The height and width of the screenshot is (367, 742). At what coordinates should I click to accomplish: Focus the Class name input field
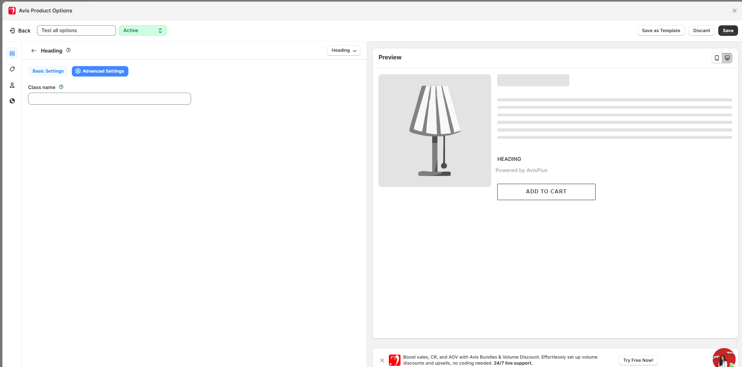tap(109, 99)
